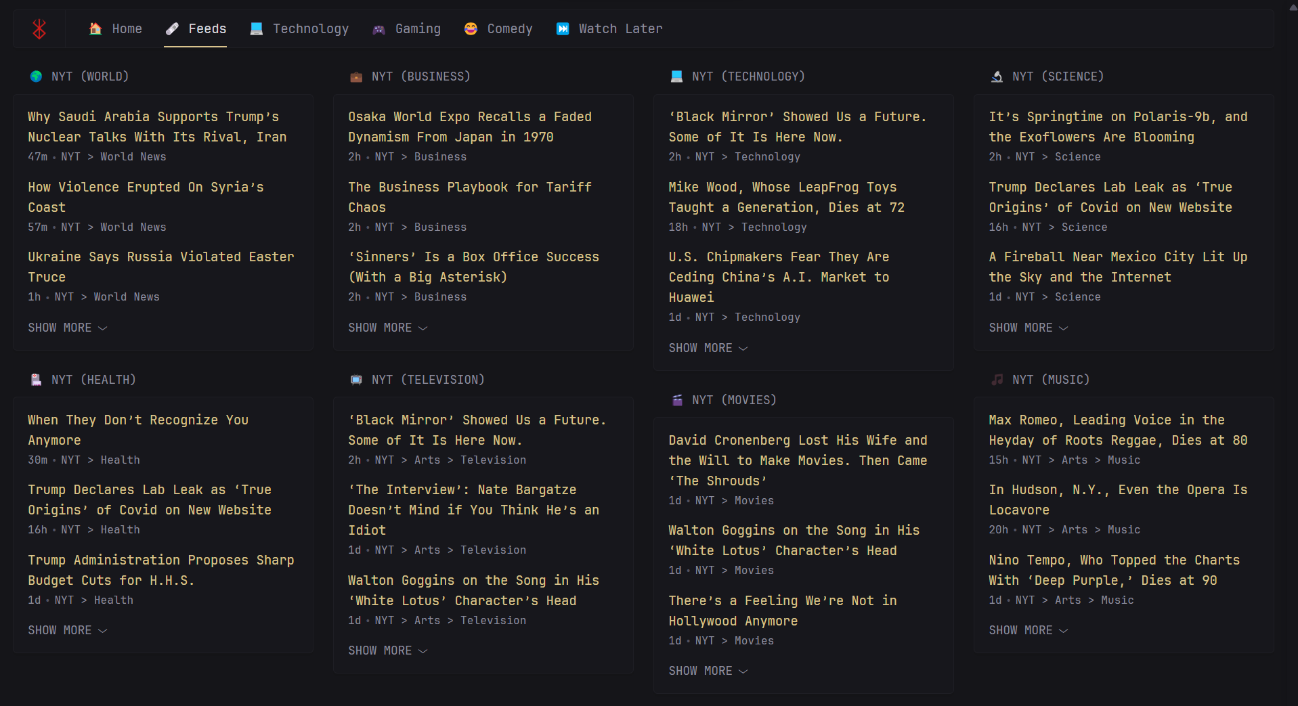
Task: Open the Comedy tab
Action: point(498,28)
